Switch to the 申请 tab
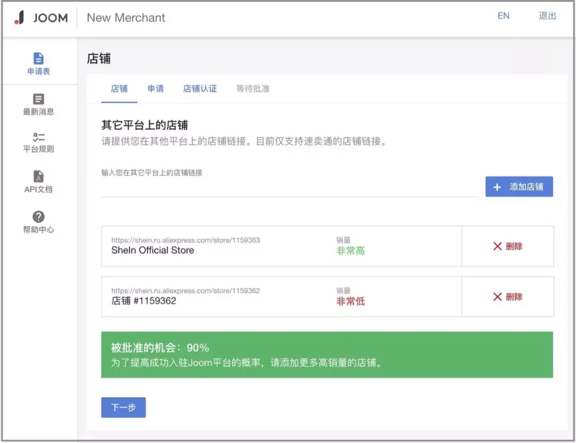The image size is (576, 443). point(155,89)
